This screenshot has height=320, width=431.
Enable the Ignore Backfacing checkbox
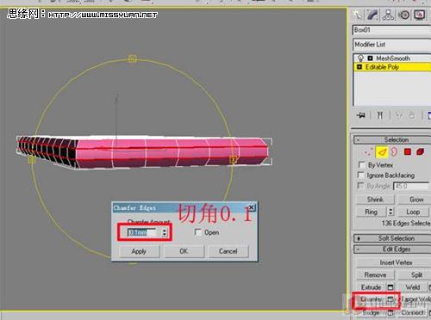click(360, 175)
